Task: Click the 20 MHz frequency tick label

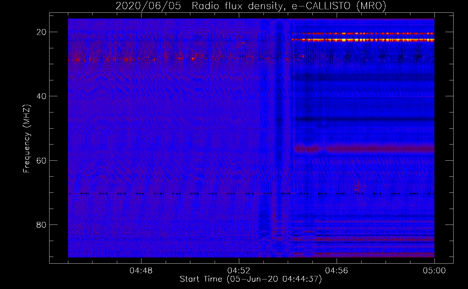Action: (x=41, y=32)
